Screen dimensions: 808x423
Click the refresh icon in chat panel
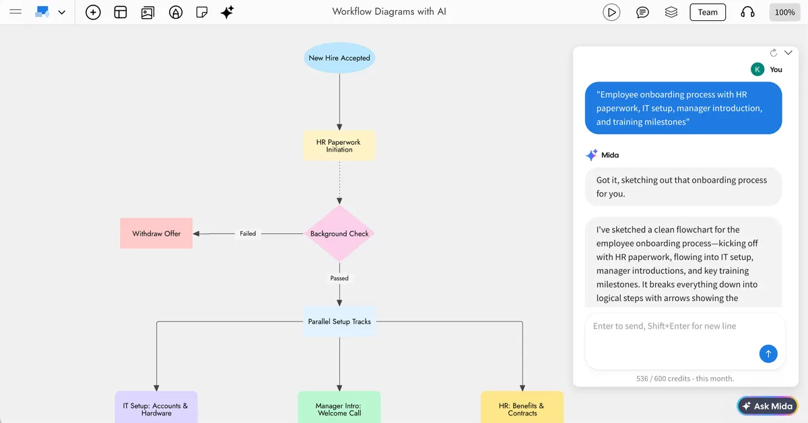click(774, 53)
